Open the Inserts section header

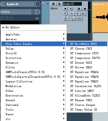tap(16, 12)
